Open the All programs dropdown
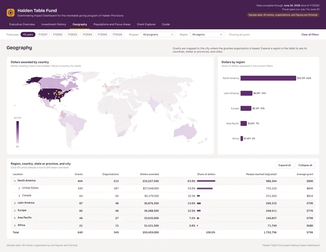The image size is (326, 252). 158,35
